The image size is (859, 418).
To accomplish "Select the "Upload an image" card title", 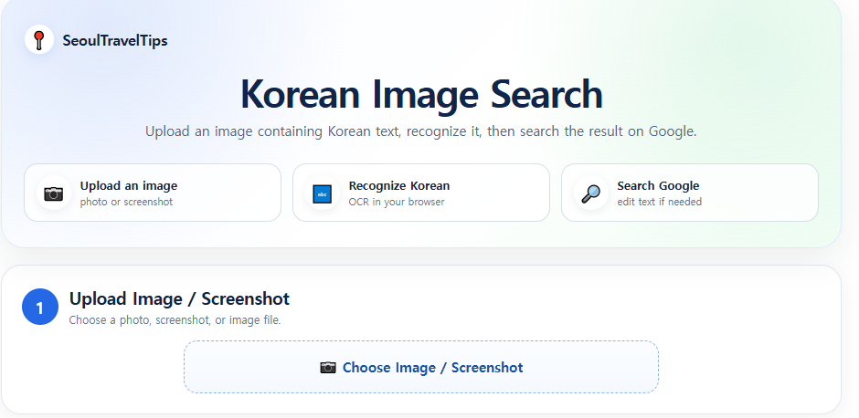I will (129, 186).
